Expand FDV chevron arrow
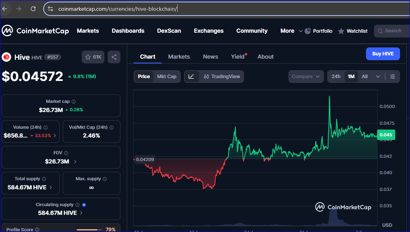 click(x=75, y=161)
